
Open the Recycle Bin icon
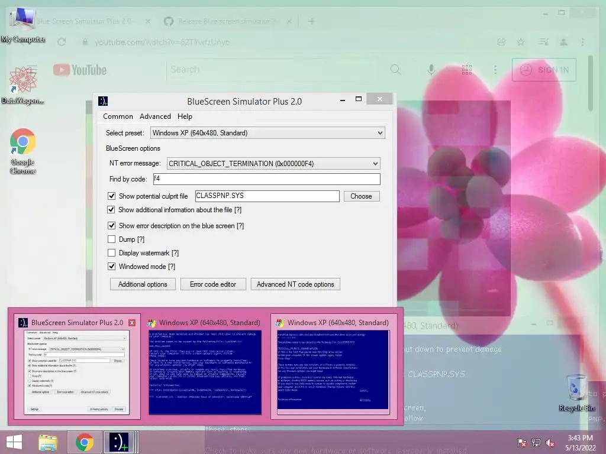point(576,393)
